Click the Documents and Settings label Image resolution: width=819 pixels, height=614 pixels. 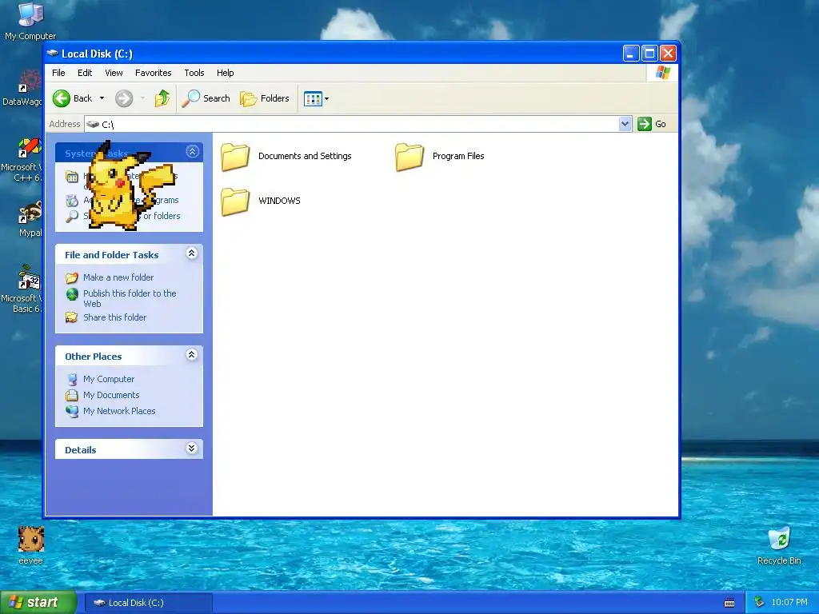pos(305,156)
